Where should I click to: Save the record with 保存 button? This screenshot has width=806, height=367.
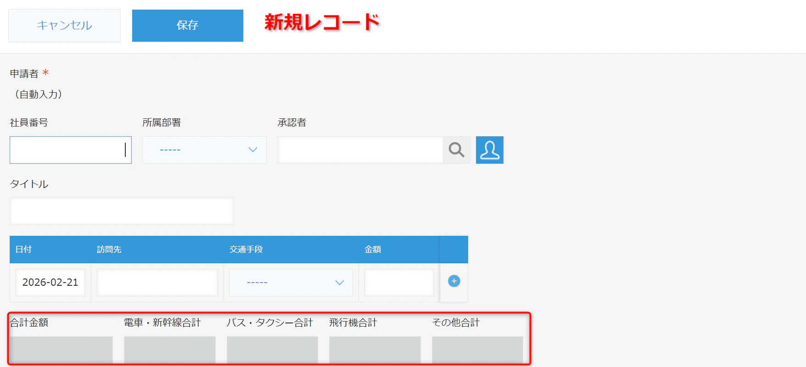coord(188,26)
